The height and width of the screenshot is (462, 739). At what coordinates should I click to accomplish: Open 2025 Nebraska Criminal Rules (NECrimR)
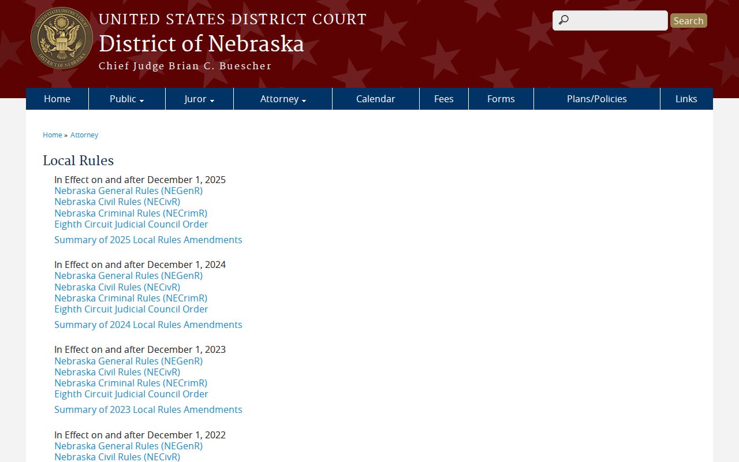130,213
